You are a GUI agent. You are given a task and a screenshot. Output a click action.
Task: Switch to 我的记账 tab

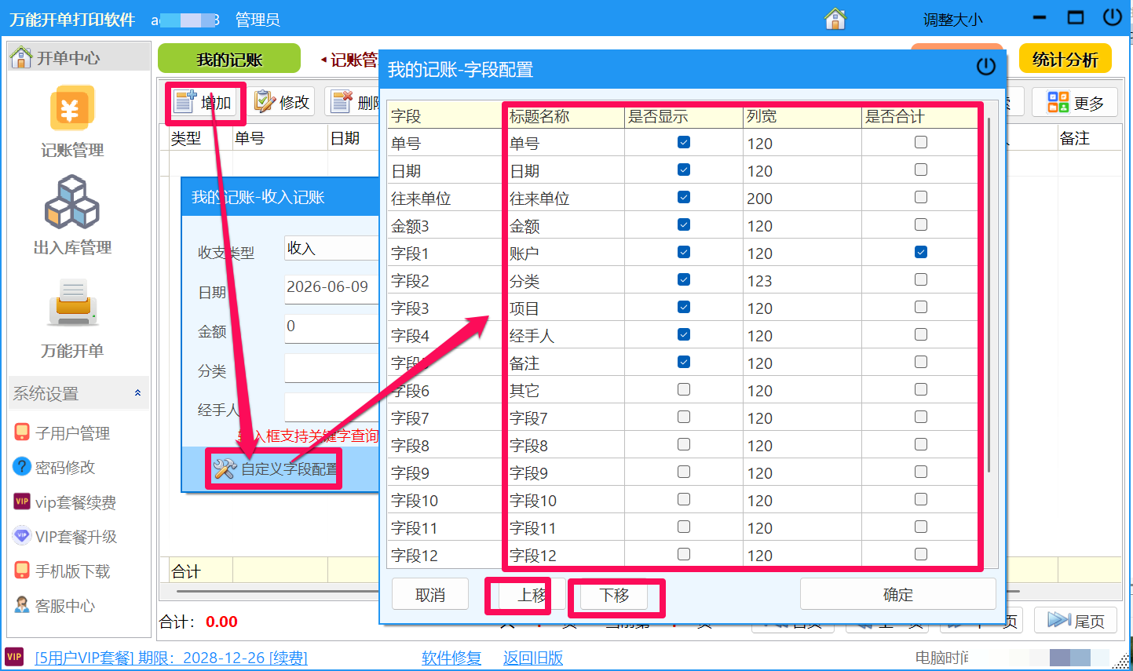click(229, 59)
